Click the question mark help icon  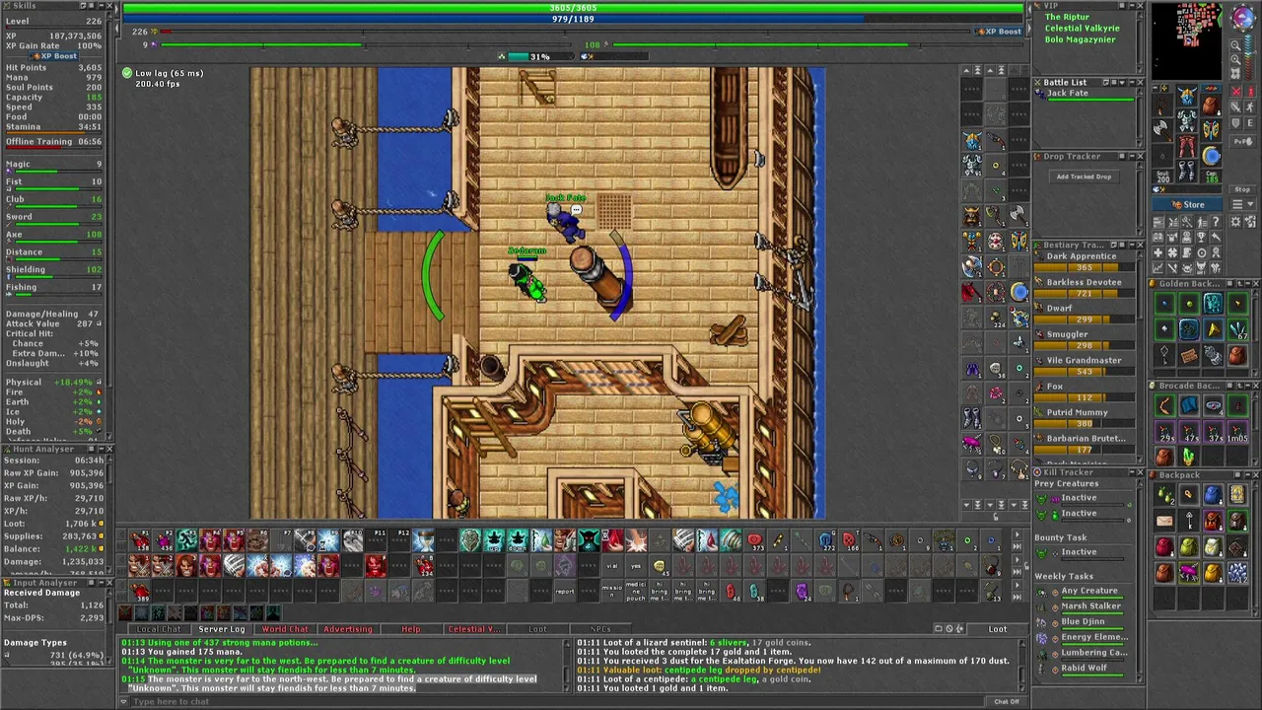1216,221
